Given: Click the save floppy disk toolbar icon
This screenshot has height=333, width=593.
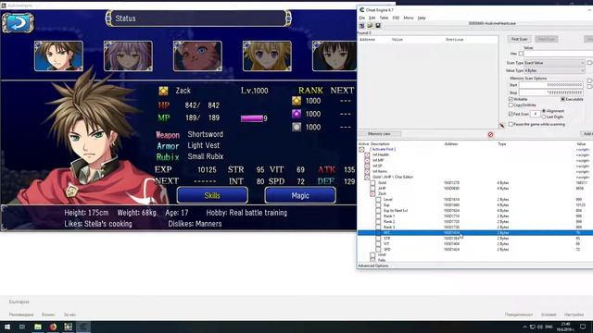Looking at the screenshot, I should click(378, 26).
